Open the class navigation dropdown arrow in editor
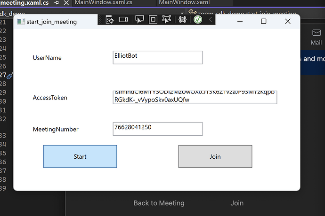 182,13
